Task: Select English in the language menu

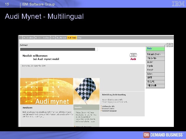Action: tap(155, 49)
